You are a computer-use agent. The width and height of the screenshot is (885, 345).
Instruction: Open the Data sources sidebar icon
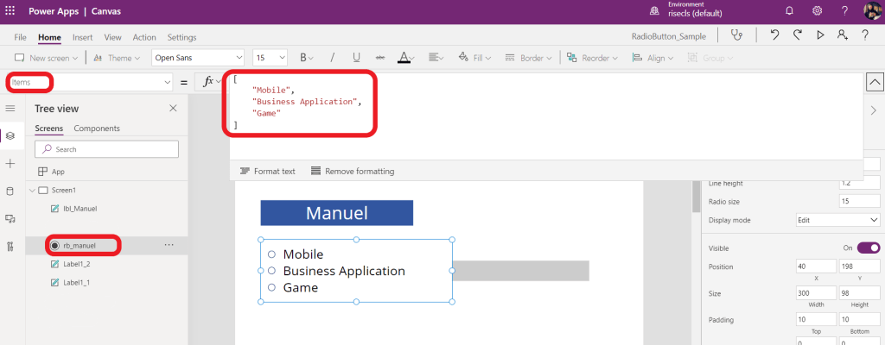[x=10, y=191]
